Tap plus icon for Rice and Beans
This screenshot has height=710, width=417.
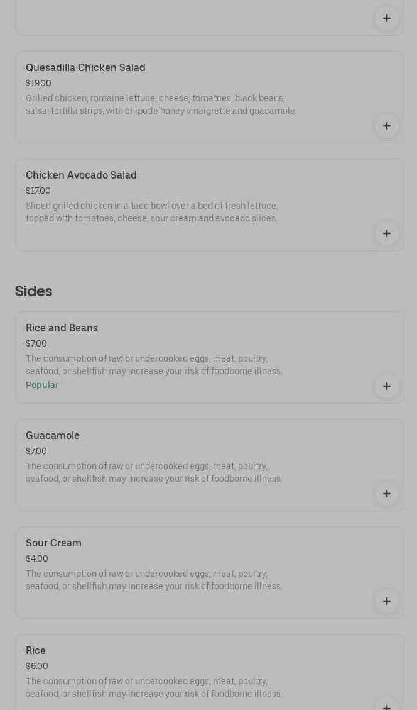[x=386, y=386]
